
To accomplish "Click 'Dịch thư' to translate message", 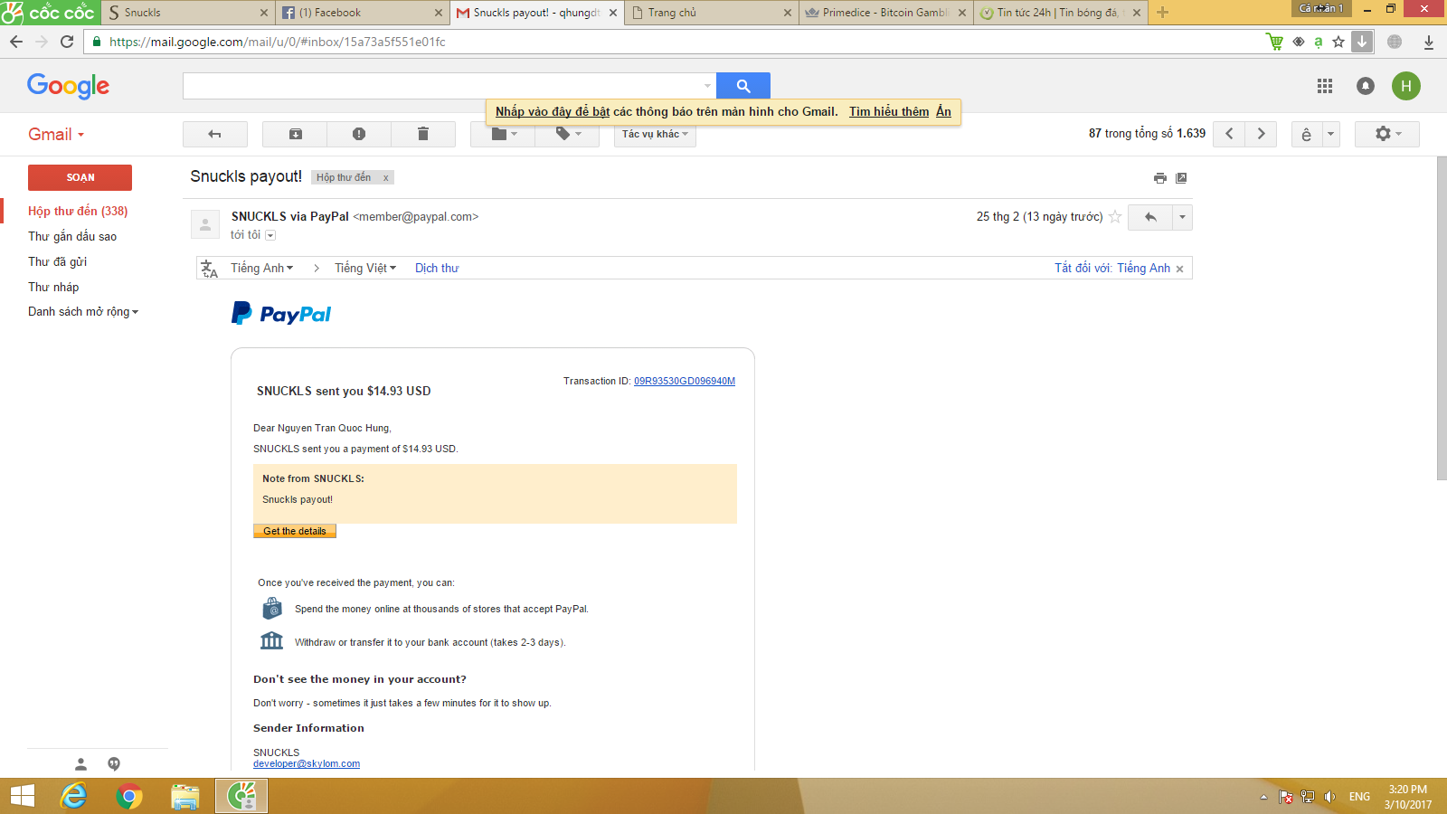I will [x=437, y=268].
